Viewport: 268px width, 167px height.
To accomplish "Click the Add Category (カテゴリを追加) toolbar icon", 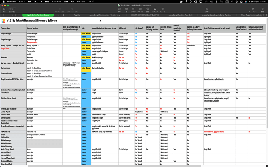I will pyautogui.click(x=59, y=9).
